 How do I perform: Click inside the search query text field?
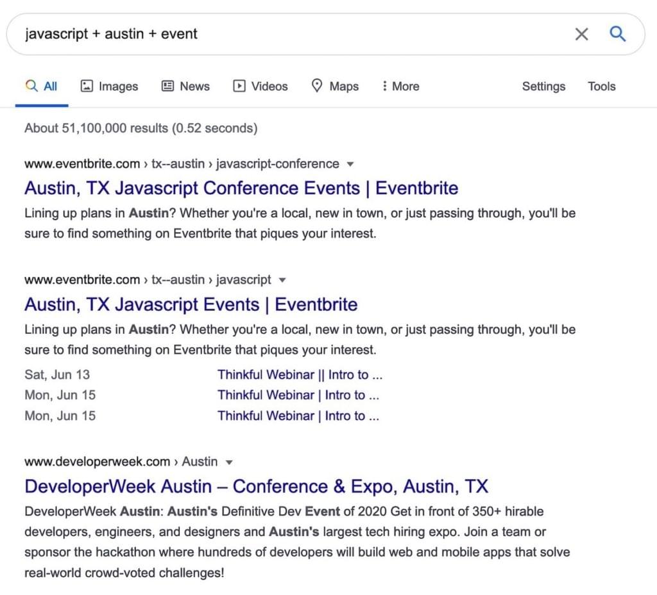point(289,34)
